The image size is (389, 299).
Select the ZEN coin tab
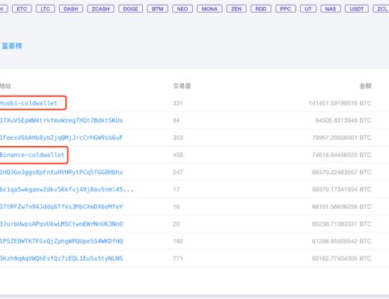[x=236, y=9]
